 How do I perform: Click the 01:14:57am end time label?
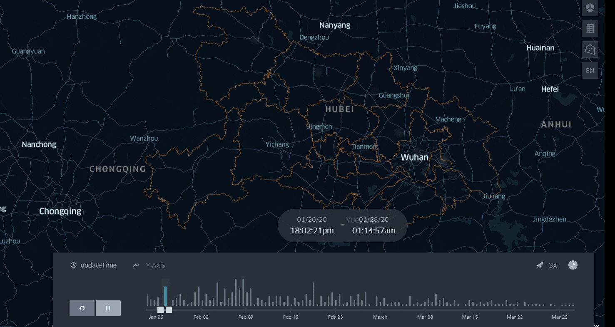373,230
